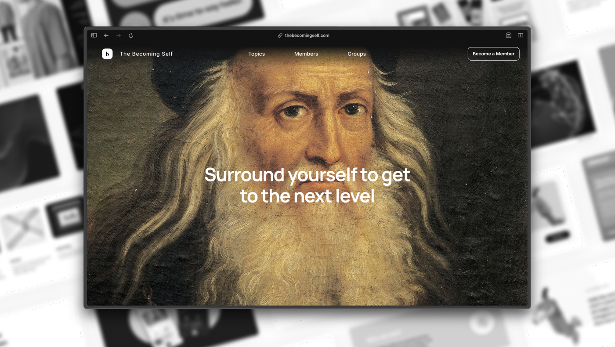The width and height of the screenshot is (615, 347).
Task: Select the thebecomingself.com address bar
Action: (307, 36)
